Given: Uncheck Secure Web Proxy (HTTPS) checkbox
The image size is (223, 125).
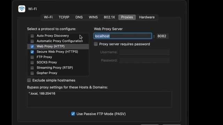Looking at the screenshot, I should coord(32,52).
